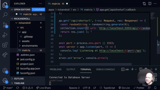Viewport: 160px width, 90px height.
Task: Open the Run and Debug view
Action: 5,35
